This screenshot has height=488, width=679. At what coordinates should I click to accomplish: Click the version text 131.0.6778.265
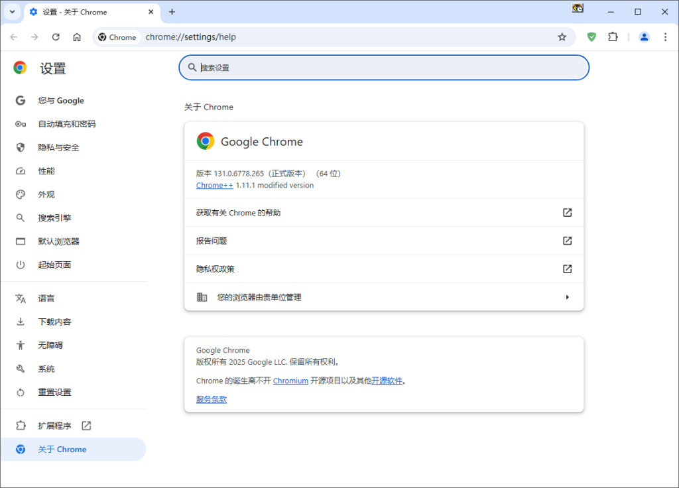tap(239, 174)
